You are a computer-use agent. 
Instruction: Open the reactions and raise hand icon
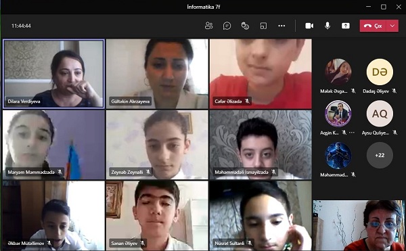[x=245, y=26]
